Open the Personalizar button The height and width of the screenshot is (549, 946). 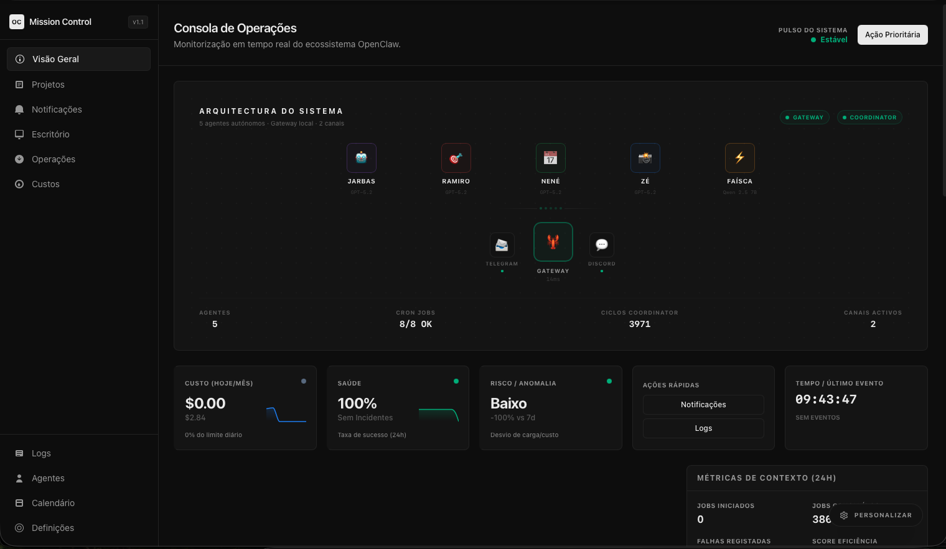tap(876, 515)
